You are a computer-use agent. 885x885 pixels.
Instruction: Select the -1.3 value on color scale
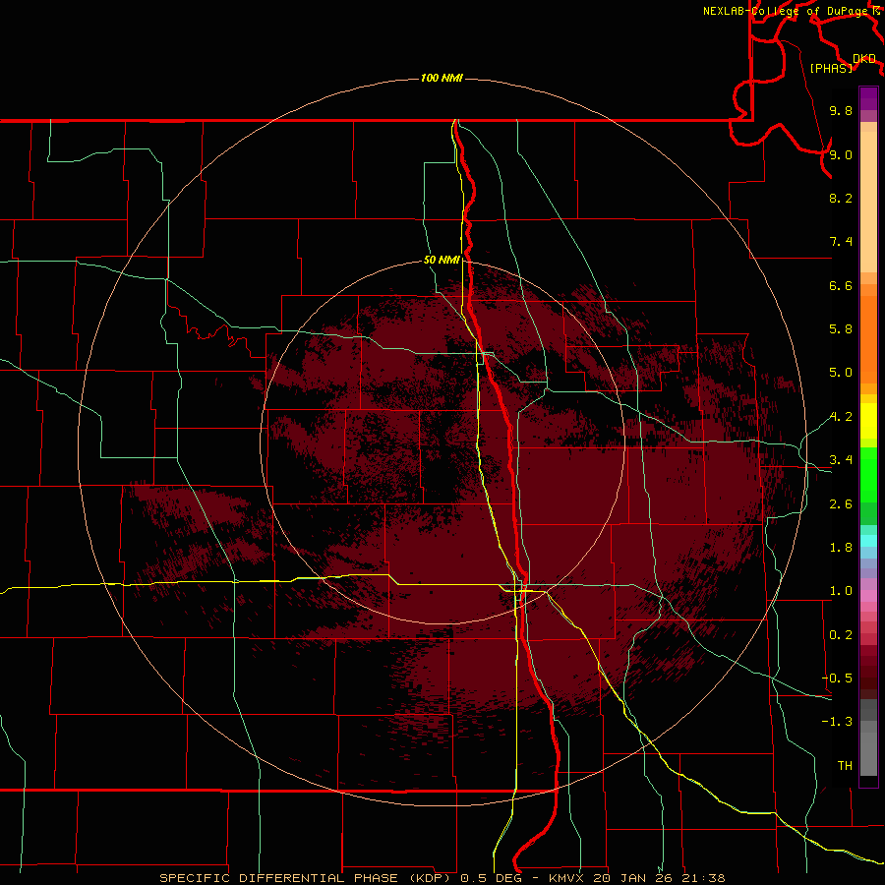tap(837, 722)
